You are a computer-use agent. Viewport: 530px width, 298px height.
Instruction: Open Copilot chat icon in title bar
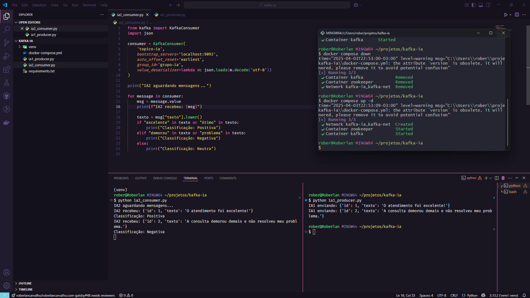356,5
